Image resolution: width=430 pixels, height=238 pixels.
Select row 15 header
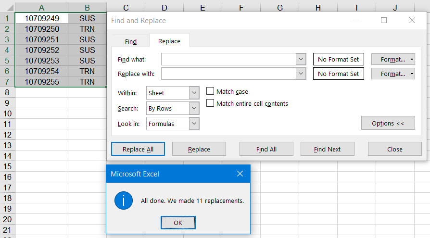click(x=7, y=166)
